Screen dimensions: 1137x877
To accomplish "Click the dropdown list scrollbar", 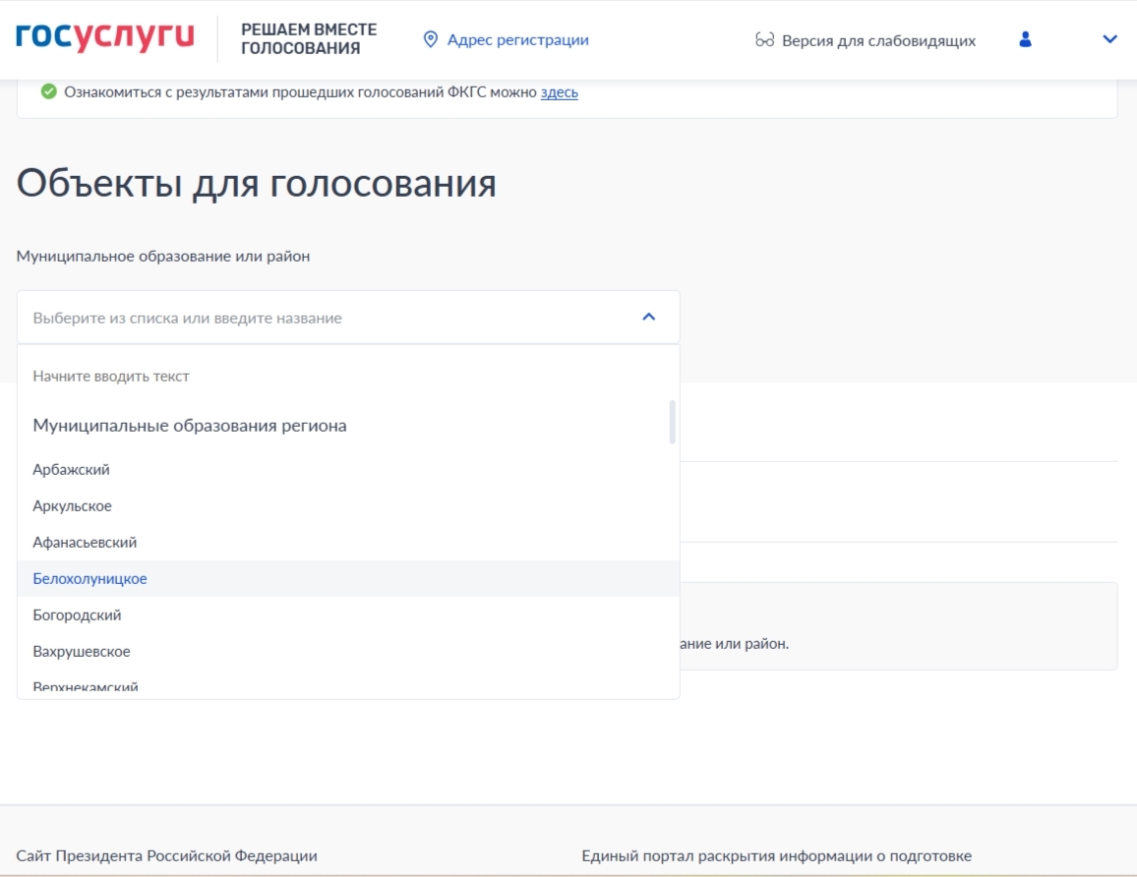I will click(672, 422).
